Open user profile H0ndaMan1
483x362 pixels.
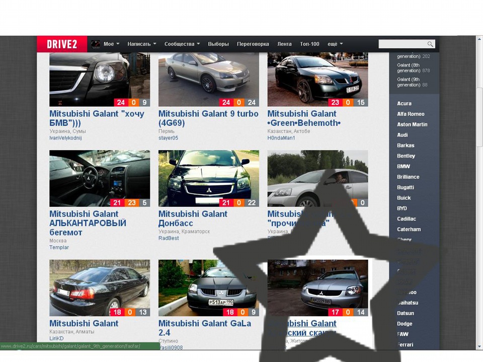coord(281,138)
